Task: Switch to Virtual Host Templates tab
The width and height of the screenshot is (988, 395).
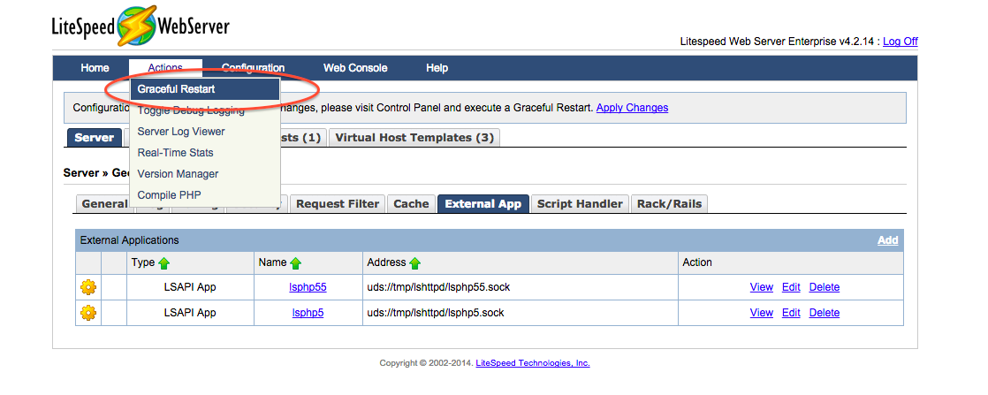Action: [414, 137]
